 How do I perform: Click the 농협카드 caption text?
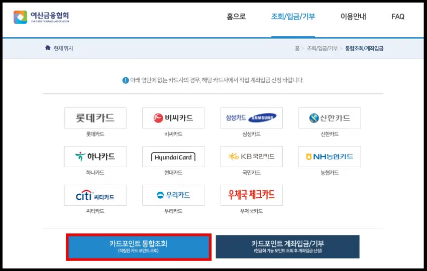tap(330, 173)
